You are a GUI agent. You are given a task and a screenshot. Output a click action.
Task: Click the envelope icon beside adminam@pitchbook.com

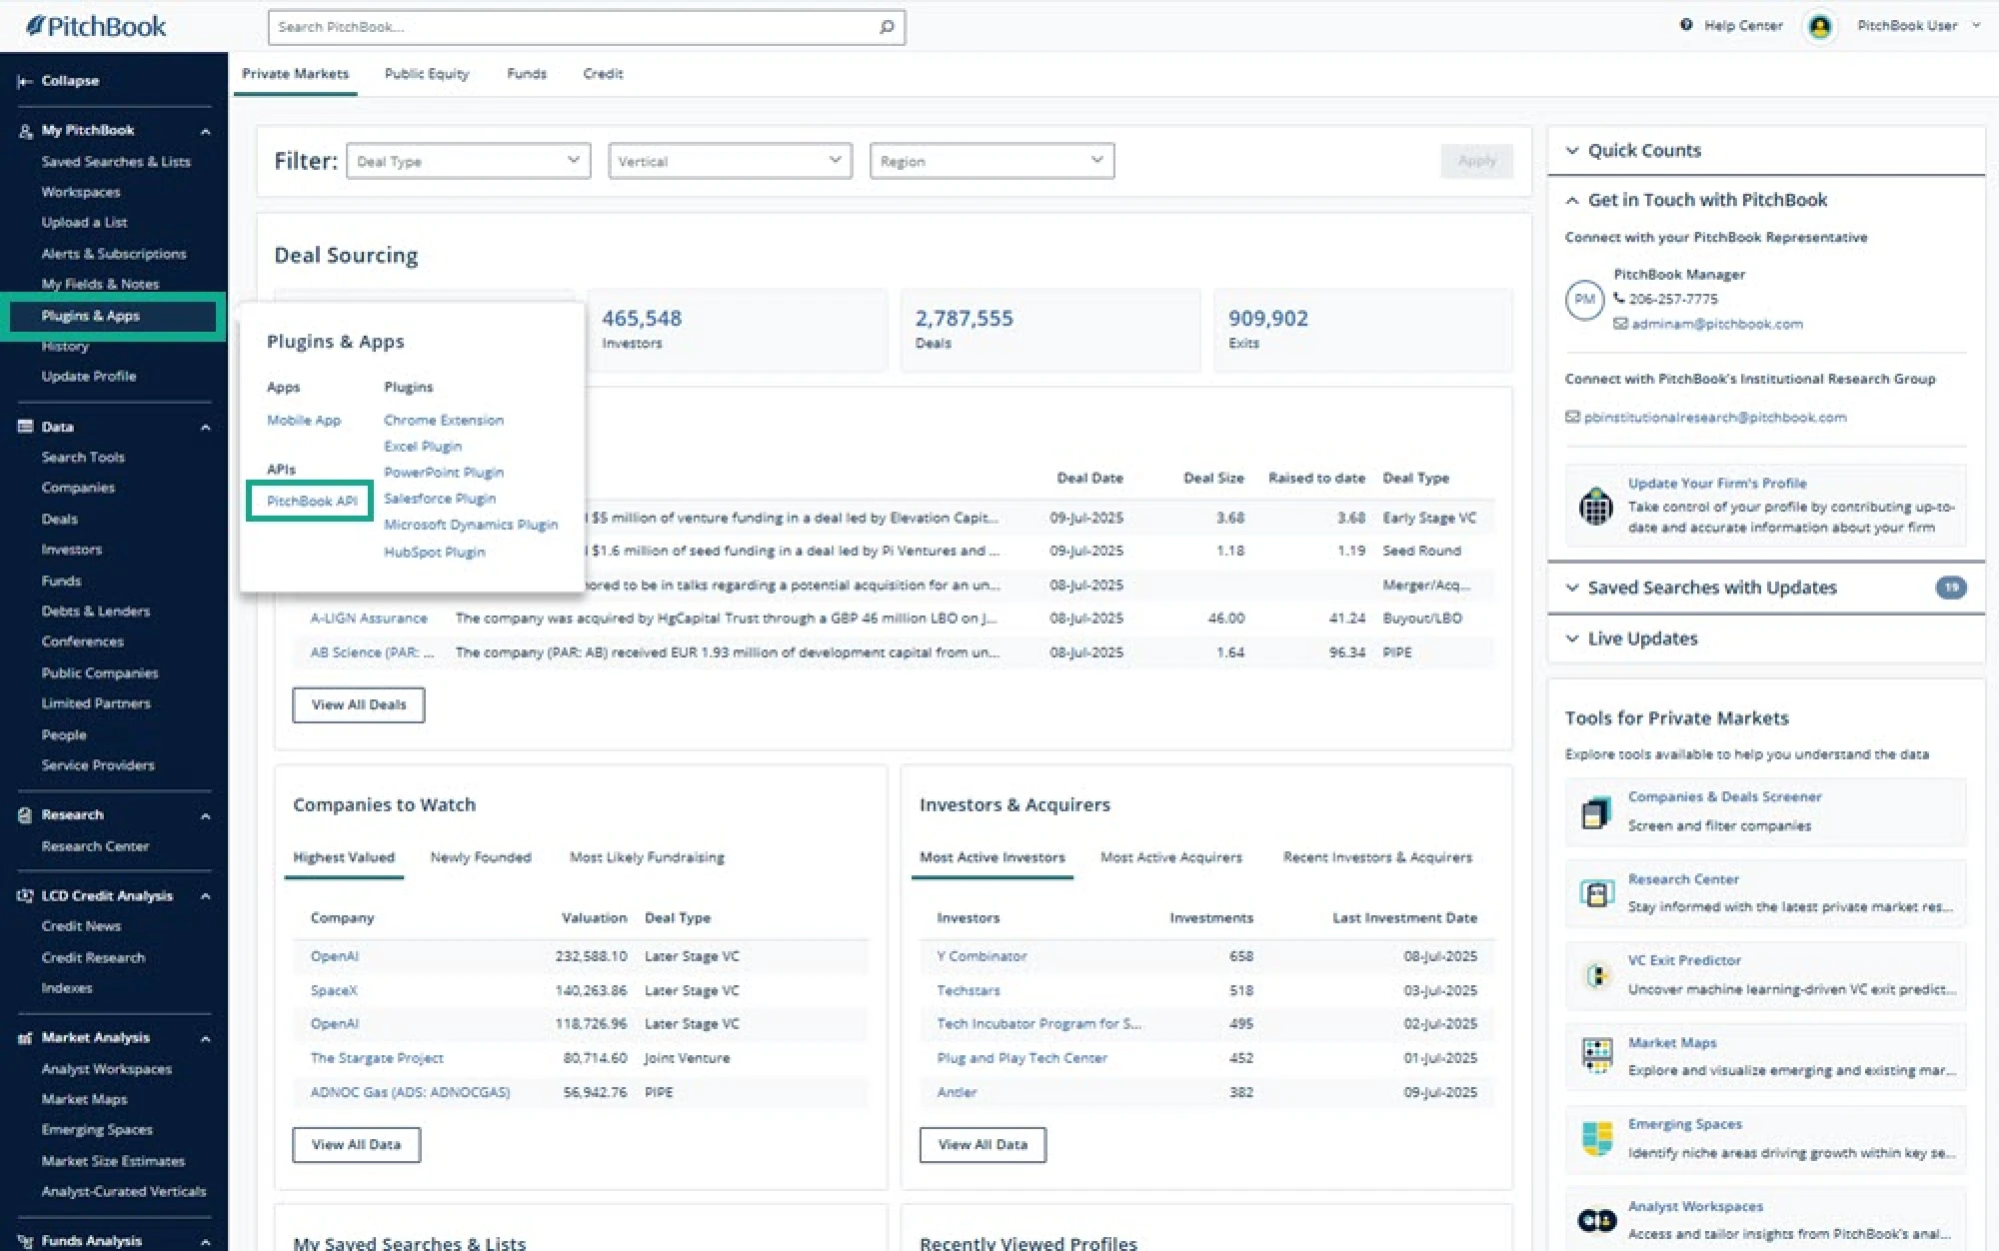pyautogui.click(x=1620, y=324)
